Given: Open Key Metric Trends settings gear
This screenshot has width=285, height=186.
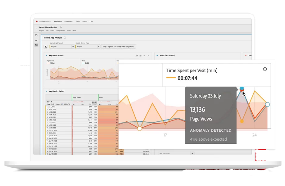Looking at the screenshot, I should pyautogui.click(x=137, y=56).
